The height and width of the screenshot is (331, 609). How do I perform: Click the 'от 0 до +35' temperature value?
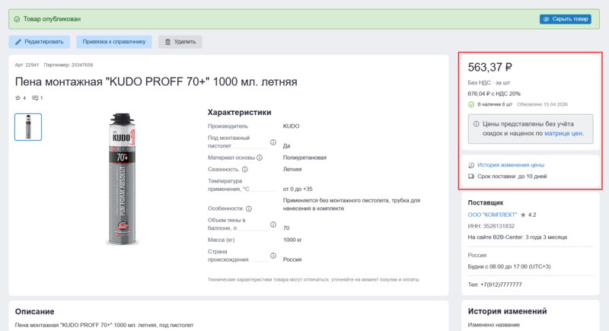[x=298, y=189]
